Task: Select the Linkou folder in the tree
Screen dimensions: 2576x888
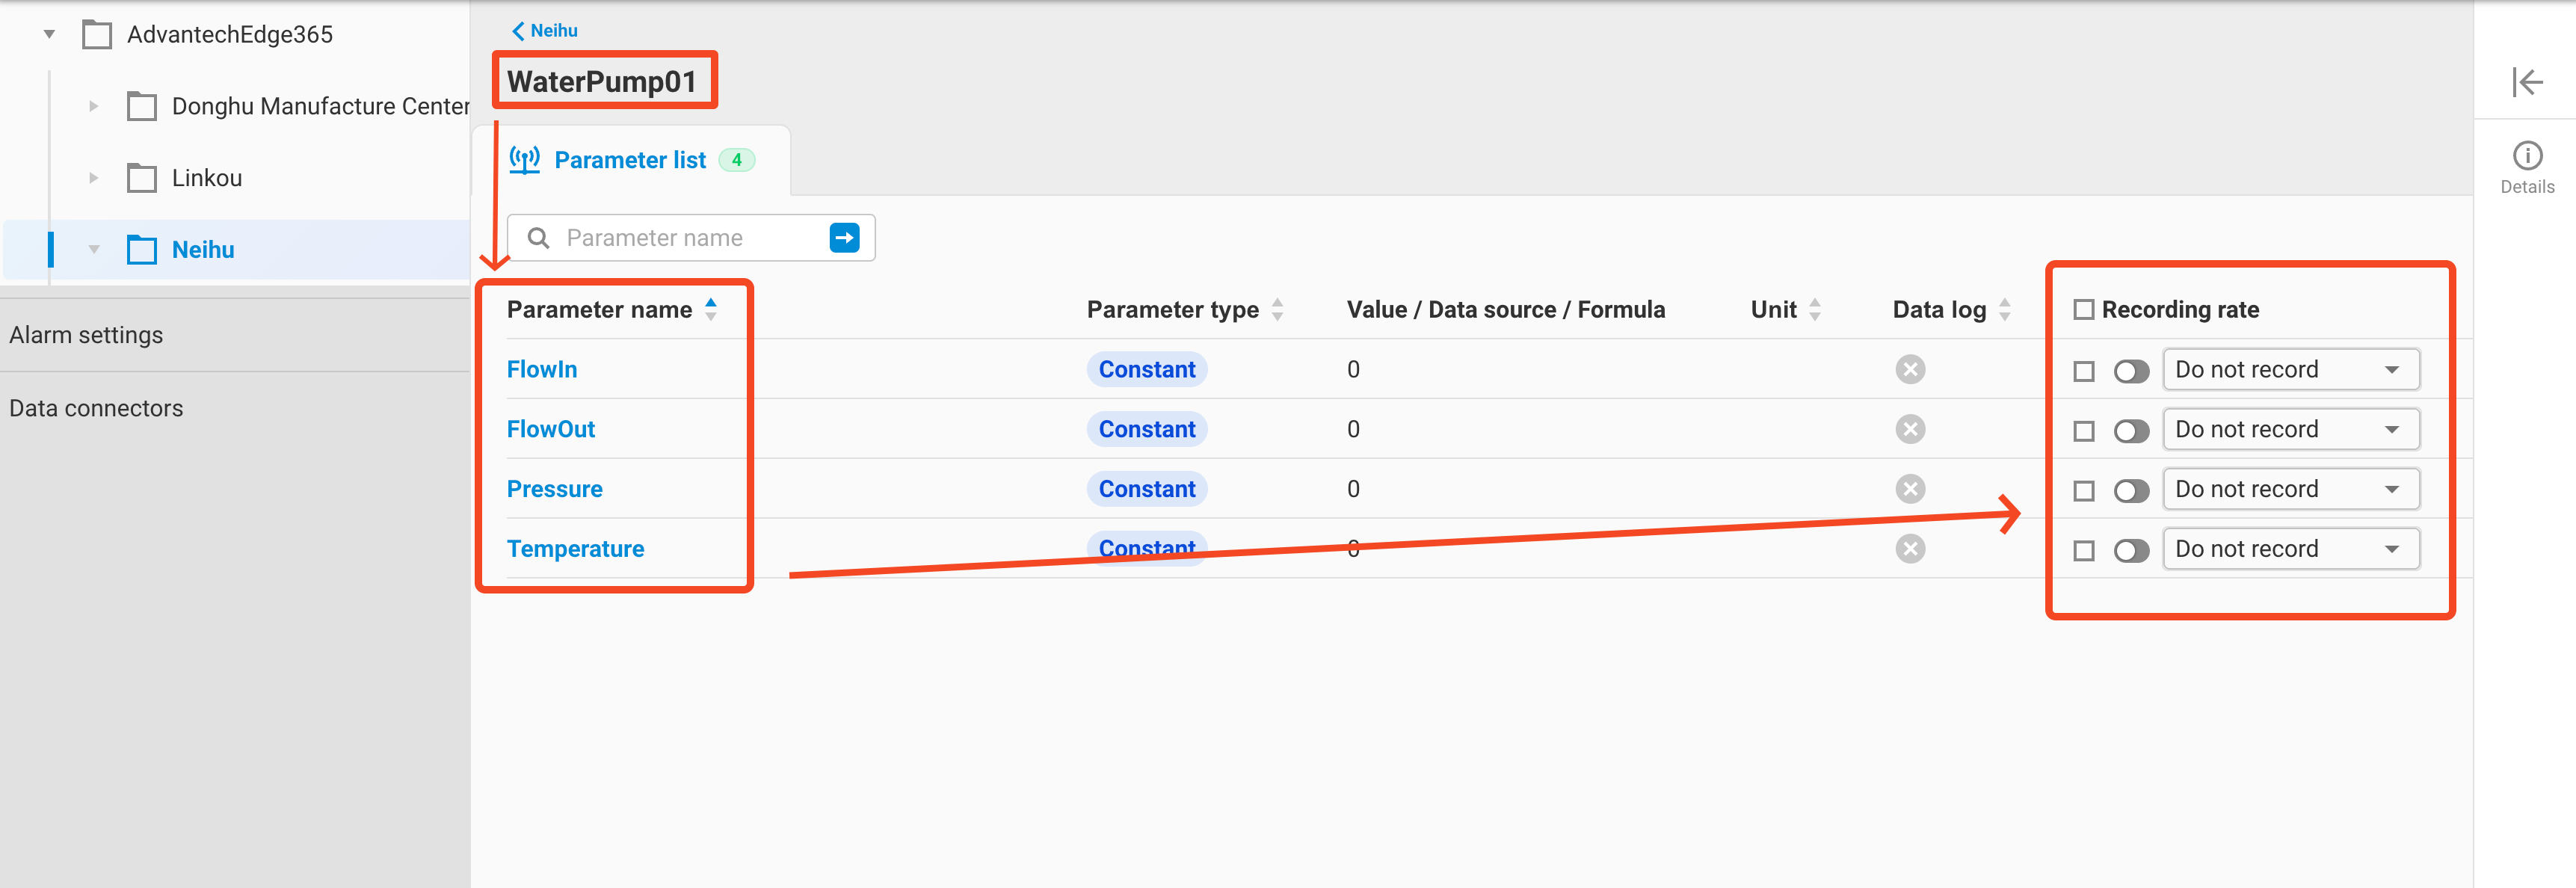Action: point(206,178)
